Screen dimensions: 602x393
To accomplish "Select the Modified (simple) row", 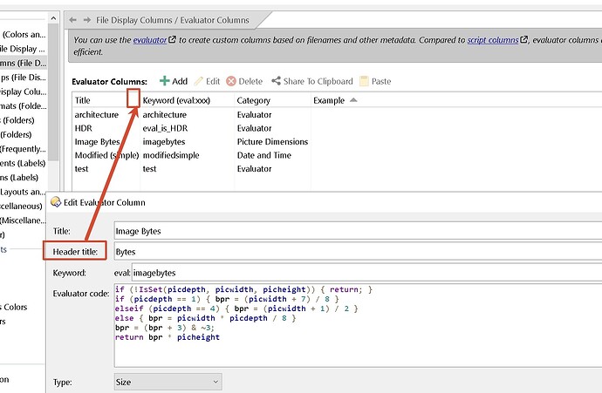I will point(103,155).
